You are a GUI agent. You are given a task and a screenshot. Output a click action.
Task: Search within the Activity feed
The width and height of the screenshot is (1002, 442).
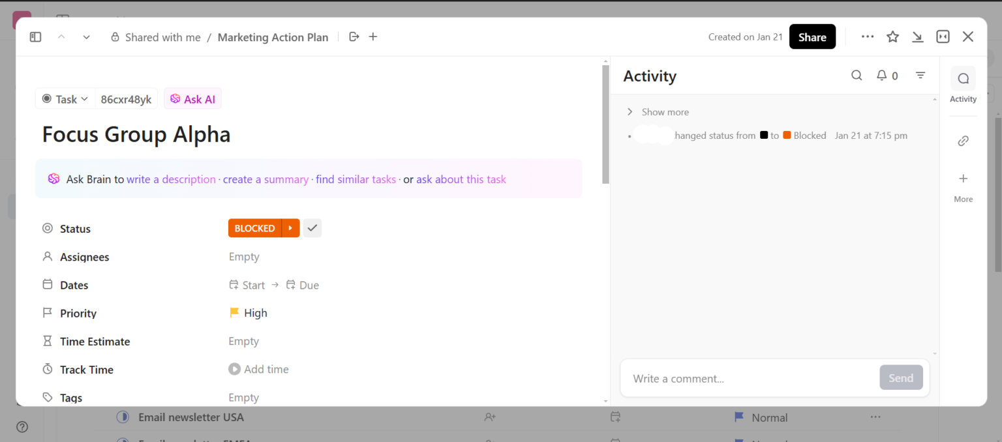pyautogui.click(x=857, y=75)
